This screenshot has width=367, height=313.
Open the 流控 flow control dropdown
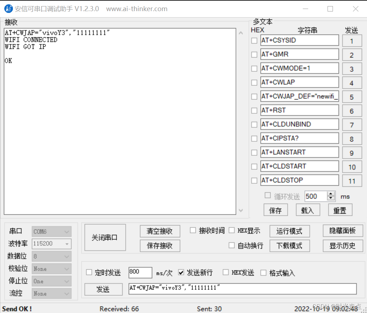[52, 294]
